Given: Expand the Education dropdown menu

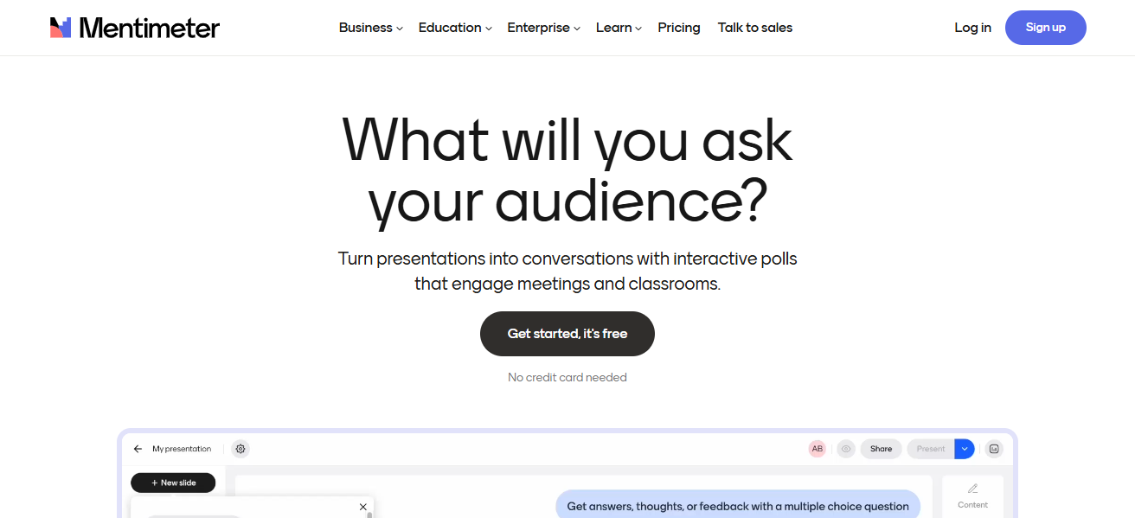Looking at the screenshot, I should pos(455,28).
